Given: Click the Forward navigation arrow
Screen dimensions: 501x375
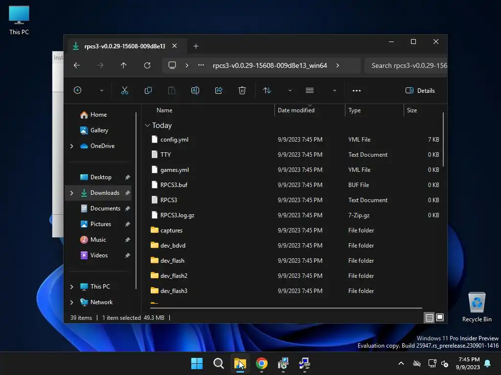Looking at the screenshot, I should click(x=100, y=65).
